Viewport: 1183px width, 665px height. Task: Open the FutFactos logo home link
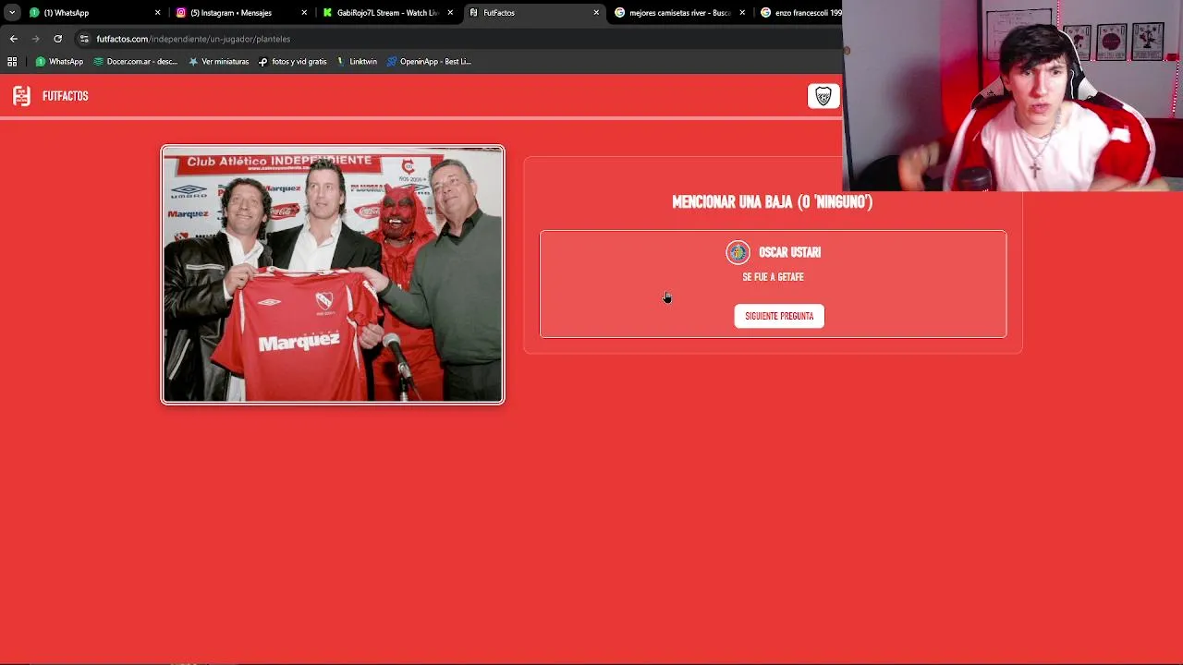click(x=51, y=96)
